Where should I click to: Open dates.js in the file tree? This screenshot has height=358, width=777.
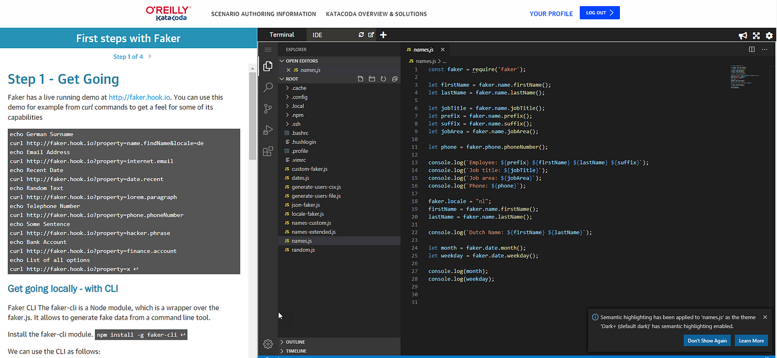[300, 178]
